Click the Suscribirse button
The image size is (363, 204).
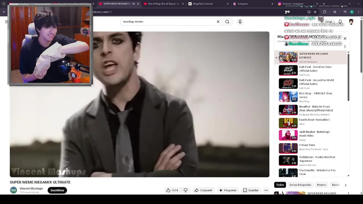tap(57, 190)
